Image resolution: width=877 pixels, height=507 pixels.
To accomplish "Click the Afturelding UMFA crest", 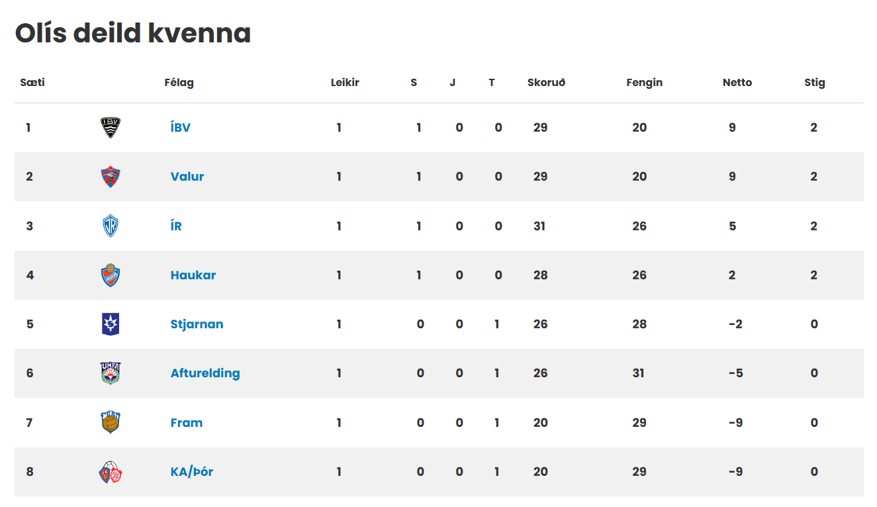I will pyautogui.click(x=111, y=373).
